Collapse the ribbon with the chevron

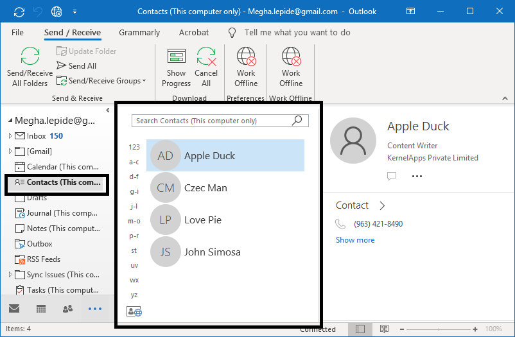coord(505,98)
